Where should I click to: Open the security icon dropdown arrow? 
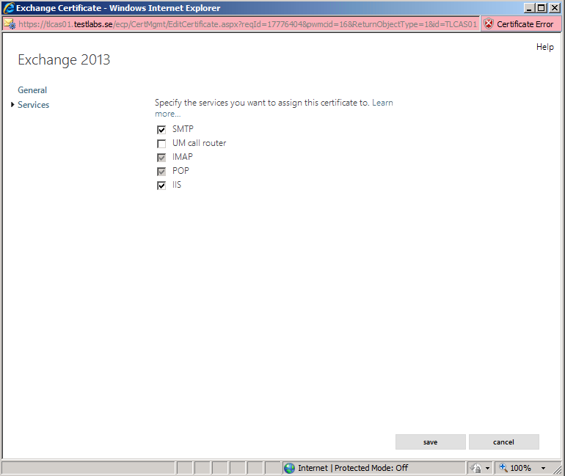(487, 468)
